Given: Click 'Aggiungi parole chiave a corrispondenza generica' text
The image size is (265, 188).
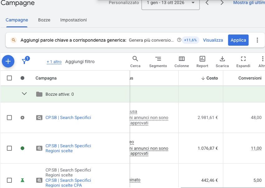Looking at the screenshot, I should [x=73, y=40].
